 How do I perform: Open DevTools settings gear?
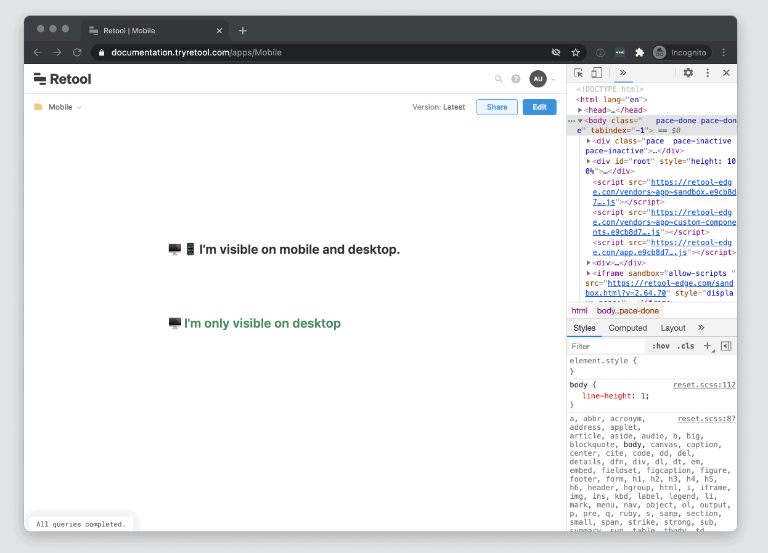click(x=688, y=73)
